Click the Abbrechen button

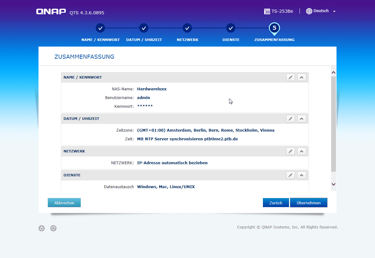(x=64, y=203)
